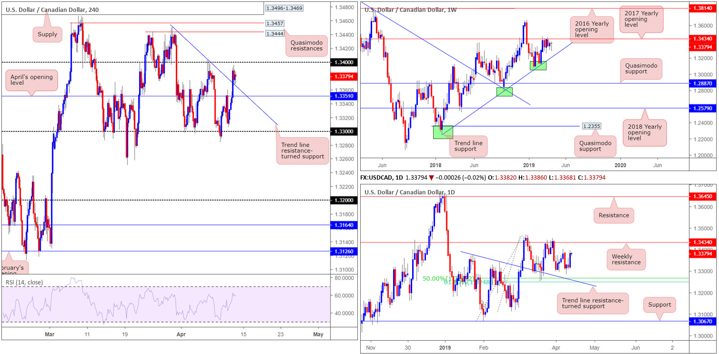Click the 'FX:USDCAD, 1D' quote header
Image resolution: width=719 pixels, height=354 pixels.
click(x=380, y=177)
